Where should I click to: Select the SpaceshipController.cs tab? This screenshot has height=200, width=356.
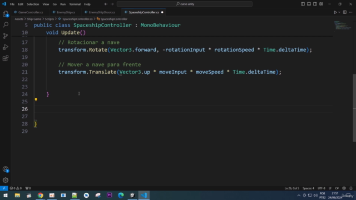[144, 12]
